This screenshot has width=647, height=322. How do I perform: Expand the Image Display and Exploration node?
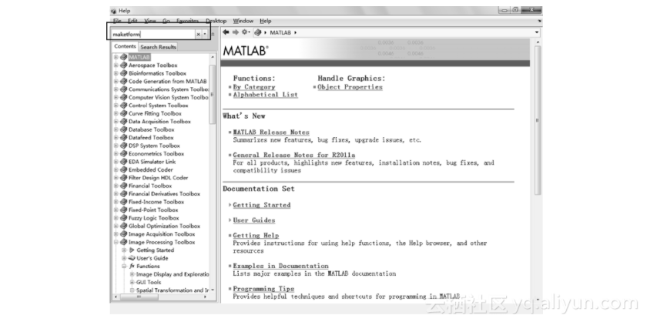[x=132, y=274]
